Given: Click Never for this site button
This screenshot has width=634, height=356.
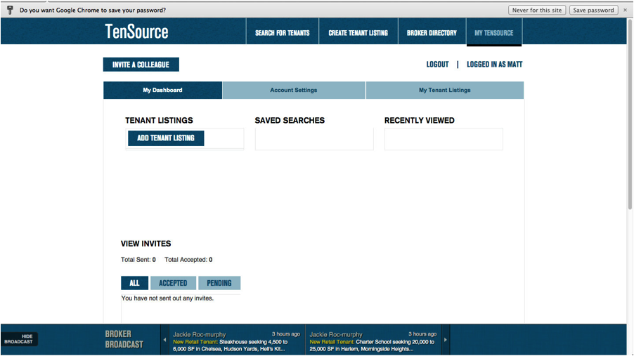Looking at the screenshot, I should pos(537,10).
